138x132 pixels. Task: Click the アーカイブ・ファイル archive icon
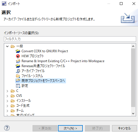(18, 71)
